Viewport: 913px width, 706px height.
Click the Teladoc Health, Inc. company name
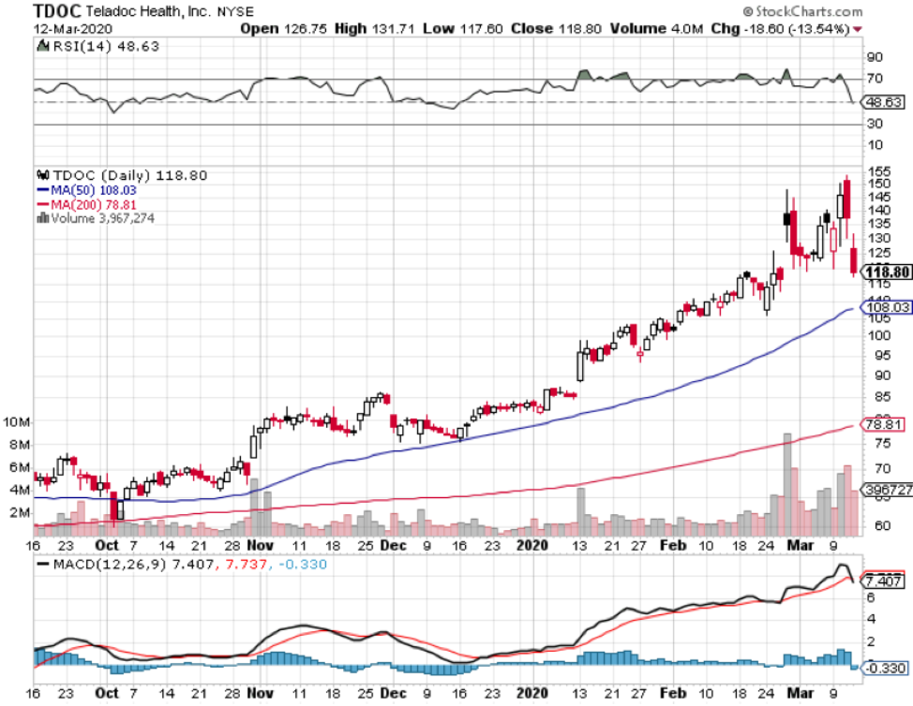(x=148, y=11)
